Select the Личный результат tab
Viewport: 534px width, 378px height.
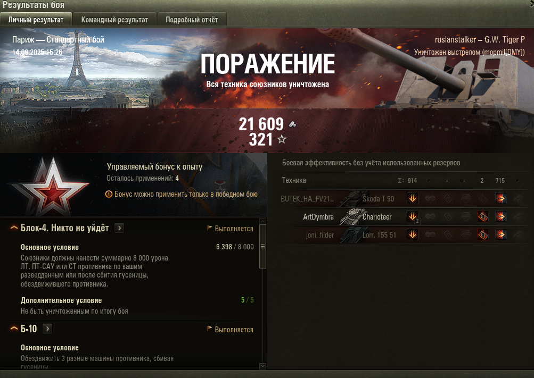[36, 20]
